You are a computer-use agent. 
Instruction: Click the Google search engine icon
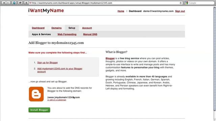click(187, 3)
